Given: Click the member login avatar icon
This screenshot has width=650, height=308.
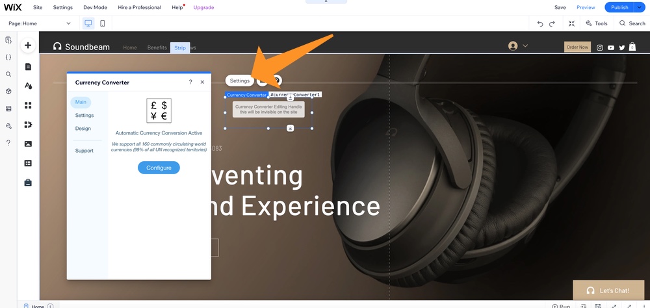Looking at the screenshot, I should (513, 46).
